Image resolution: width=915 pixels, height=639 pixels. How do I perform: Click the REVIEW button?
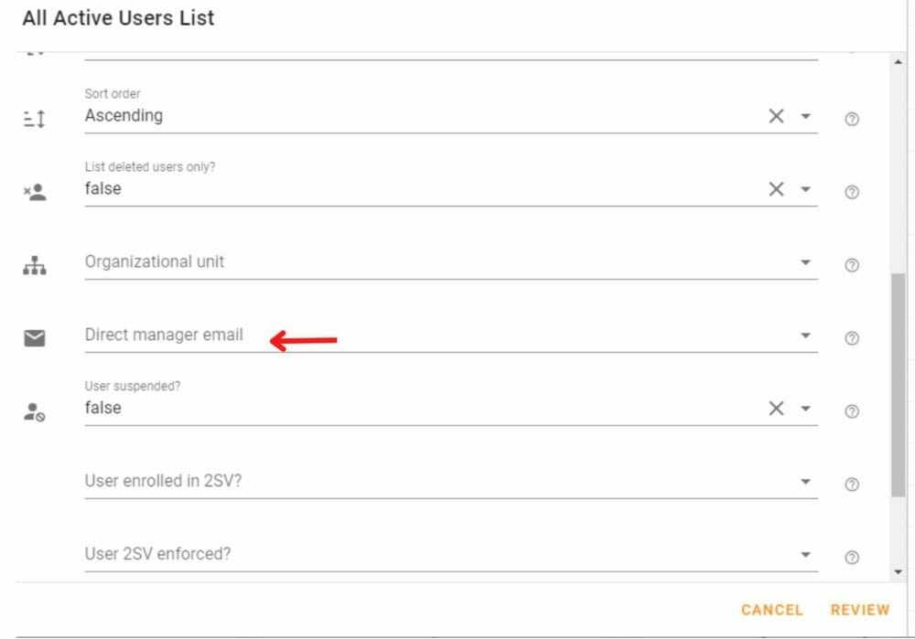860,610
